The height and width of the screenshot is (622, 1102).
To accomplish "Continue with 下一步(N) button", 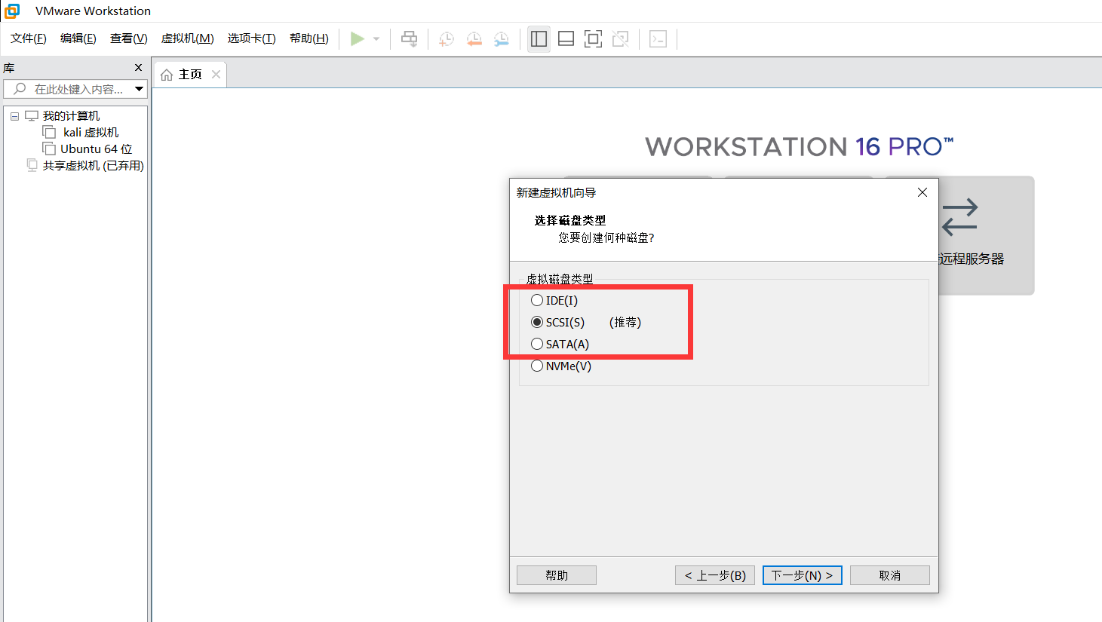I will [x=803, y=575].
